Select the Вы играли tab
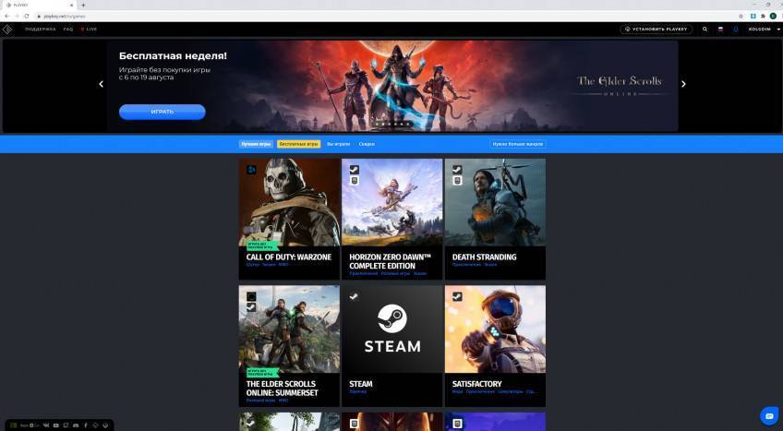783x431 pixels. click(338, 144)
